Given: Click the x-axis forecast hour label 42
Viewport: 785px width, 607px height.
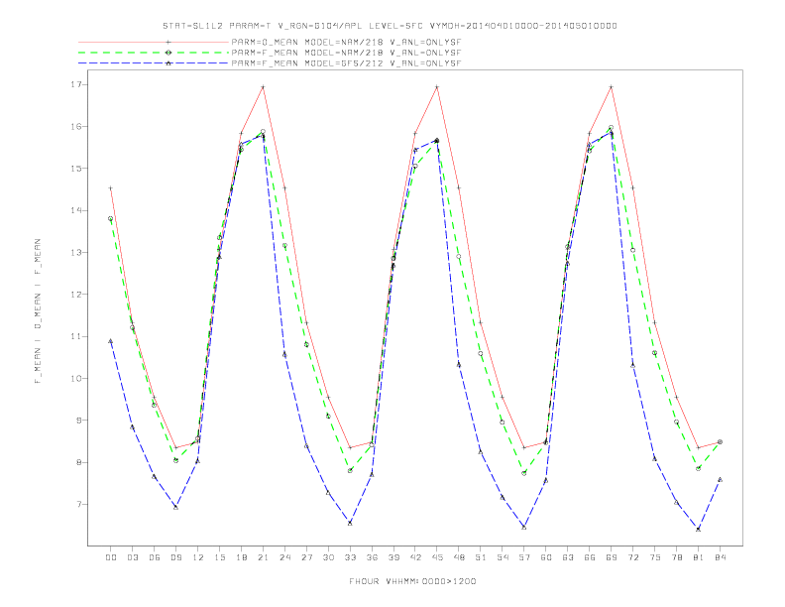Looking at the screenshot, I should tap(415, 557).
